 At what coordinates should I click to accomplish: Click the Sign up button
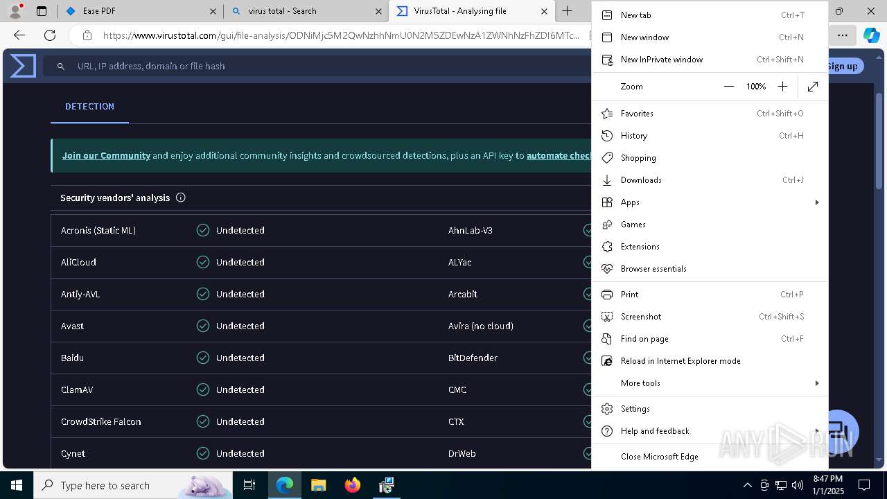coord(843,66)
